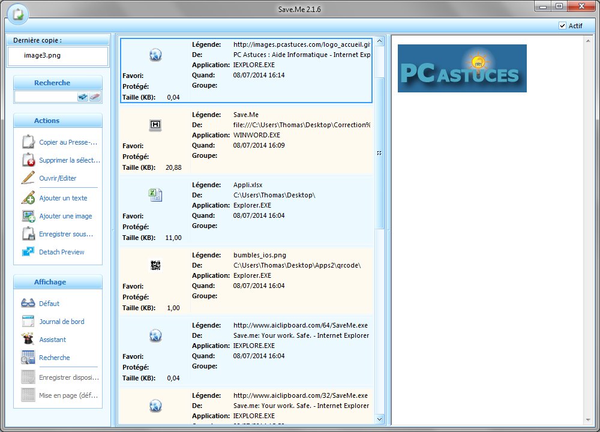This screenshot has height=432, width=600.
Task: Focus the Recherche search input field
Action: (x=46, y=97)
